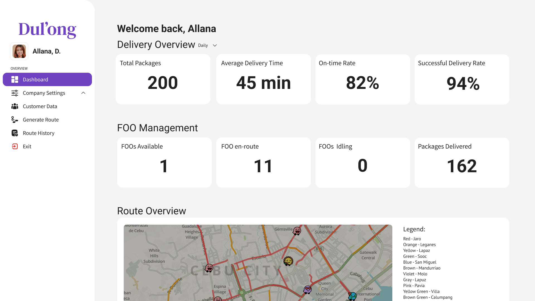Go to Route History page

click(x=38, y=133)
